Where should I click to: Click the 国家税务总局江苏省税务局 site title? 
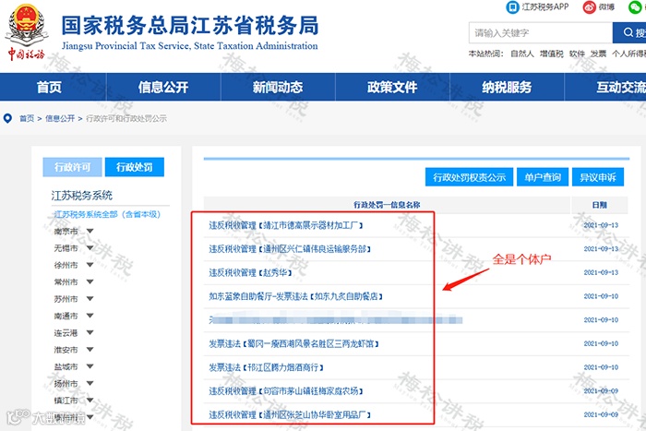click(x=190, y=26)
